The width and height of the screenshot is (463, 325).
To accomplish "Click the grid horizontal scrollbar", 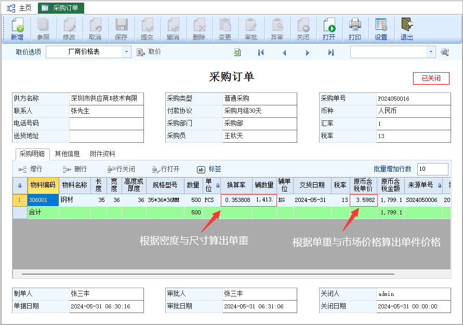I will [208, 274].
